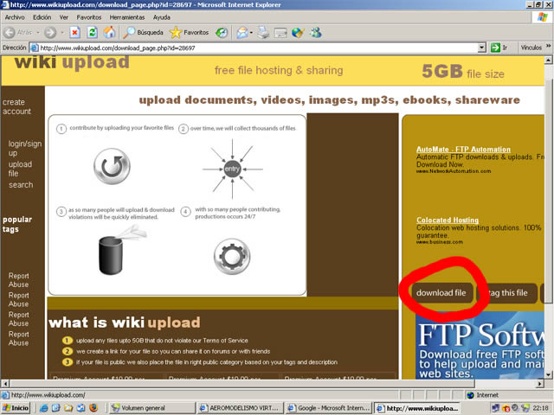Click the Stop loading toolbar icon
The width and height of the screenshot is (554, 415).
coord(75,32)
